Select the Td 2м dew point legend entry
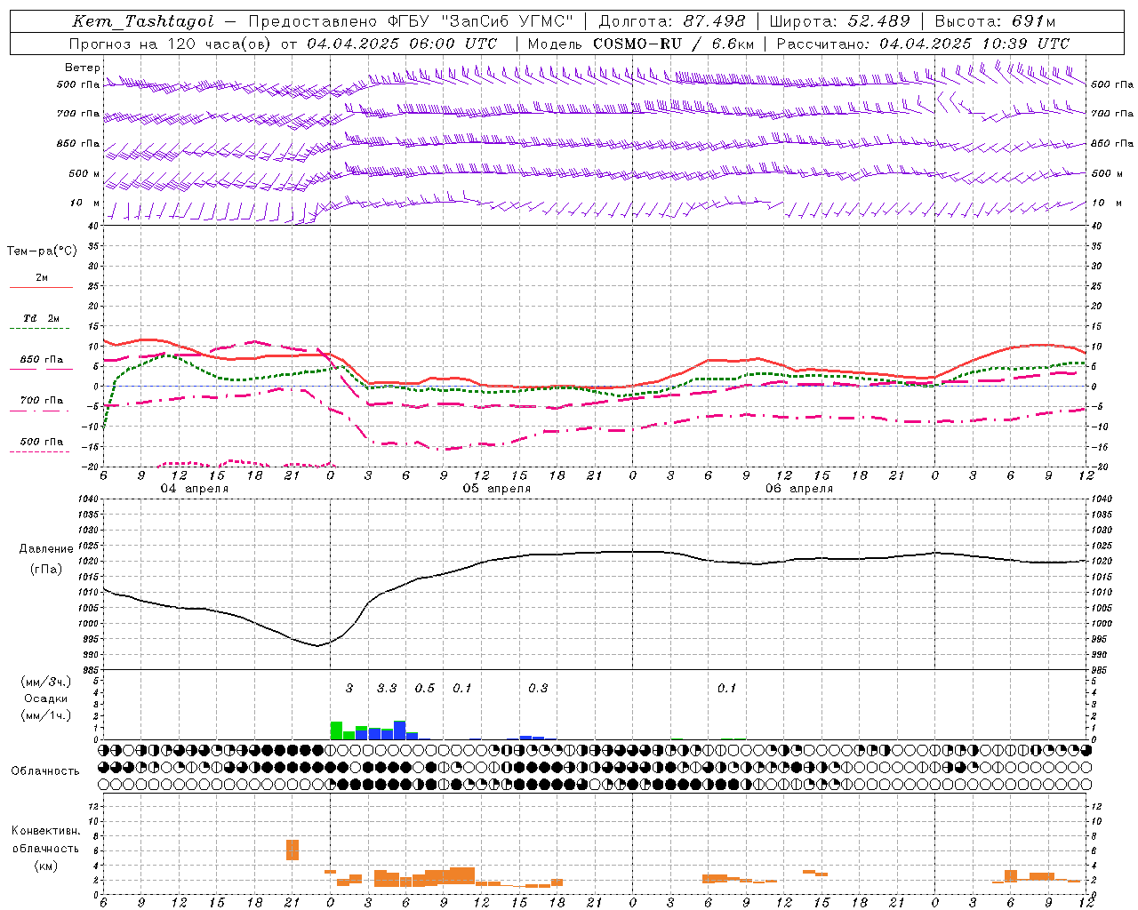Viewport: 1138px width, 910px height. point(42,318)
